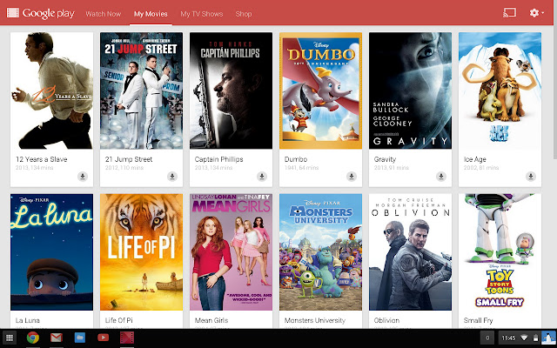557x348 pixels.
Task: Open the settings gear dropdown
Action: click(537, 14)
